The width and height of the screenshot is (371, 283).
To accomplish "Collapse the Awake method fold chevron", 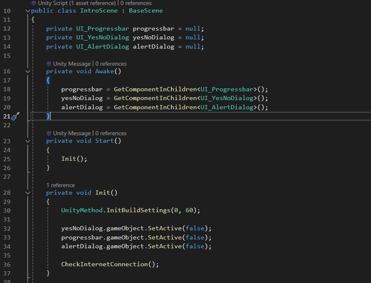I will pyautogui.click(x=28, y=71).
